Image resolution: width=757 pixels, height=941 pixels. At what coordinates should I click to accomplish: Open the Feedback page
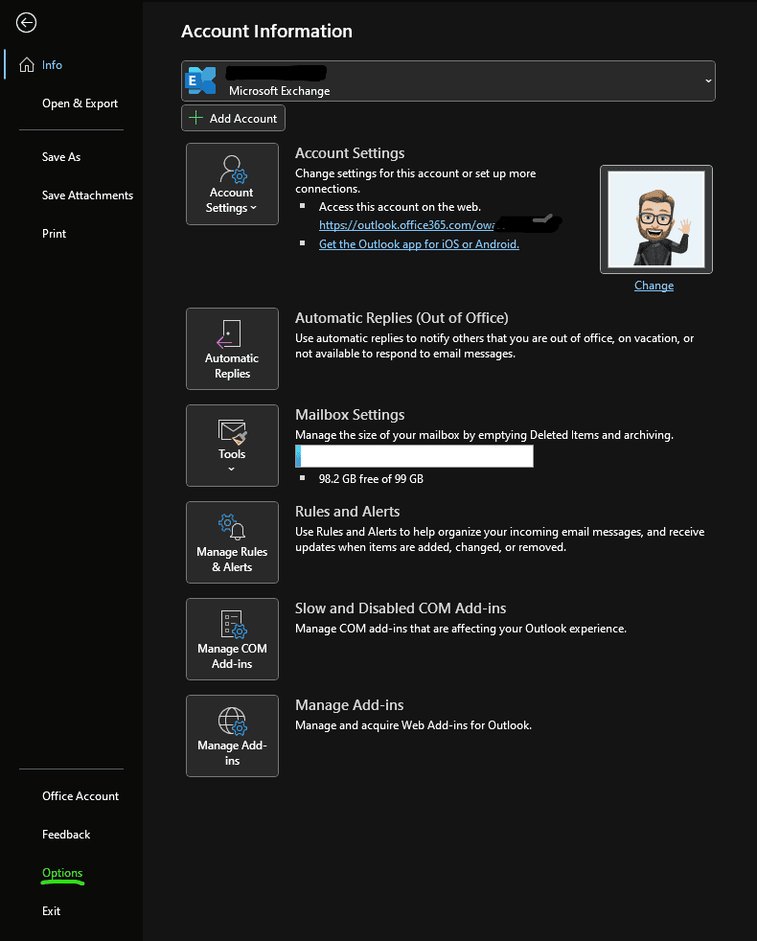(66, 835)
